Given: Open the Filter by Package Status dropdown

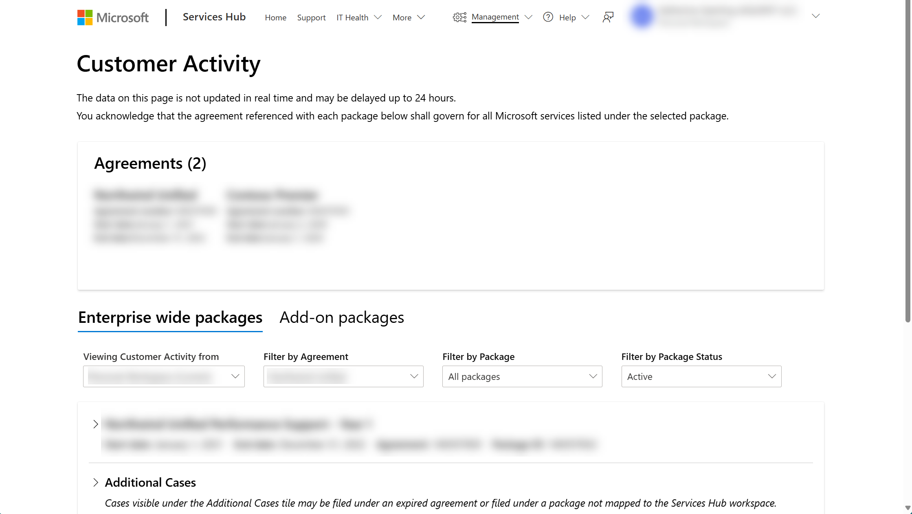Looking at the screenshot, I should [x=701, y=376].
